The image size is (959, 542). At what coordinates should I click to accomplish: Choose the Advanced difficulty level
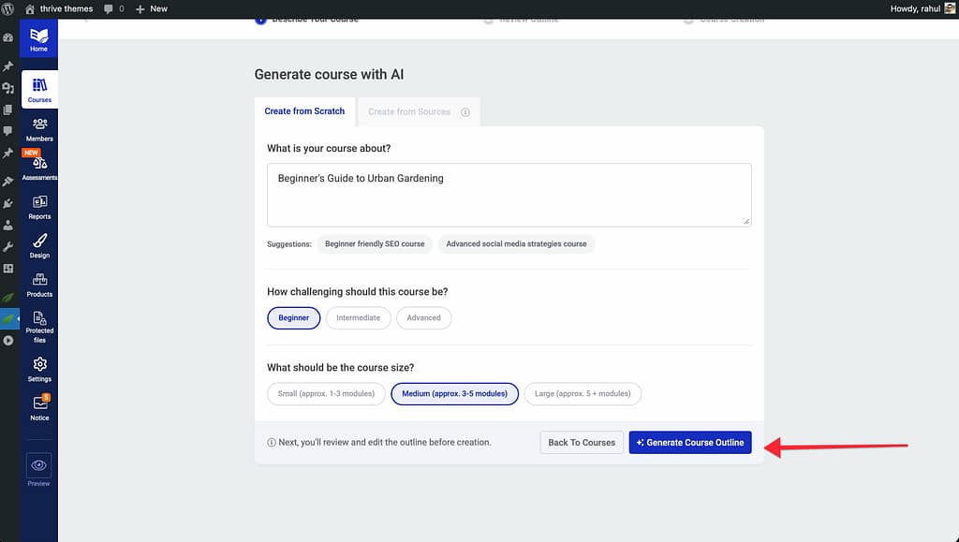point(423,318)
